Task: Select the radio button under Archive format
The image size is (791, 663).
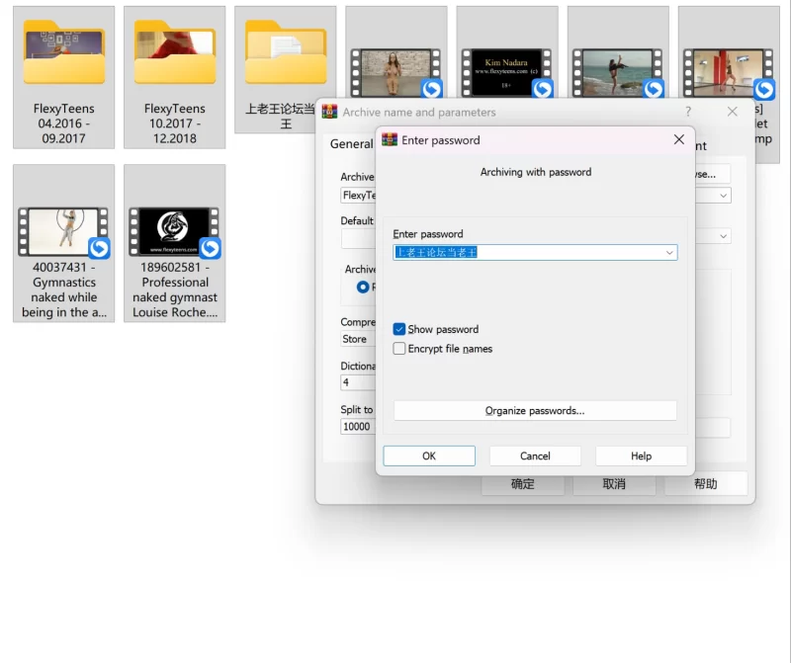Action: [x=363, y=288]
